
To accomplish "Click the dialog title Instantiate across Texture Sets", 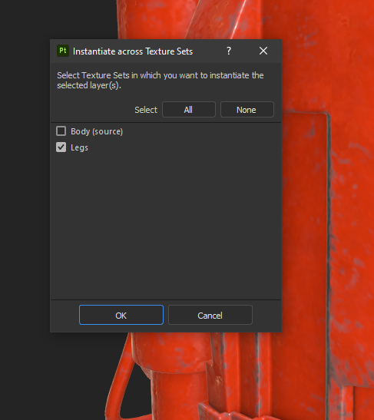I will 133,51.
